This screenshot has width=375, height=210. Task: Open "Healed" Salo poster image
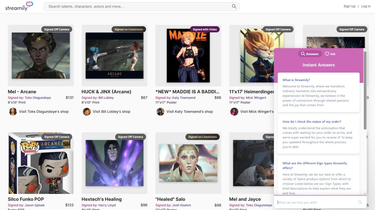[x=188, y=163]
